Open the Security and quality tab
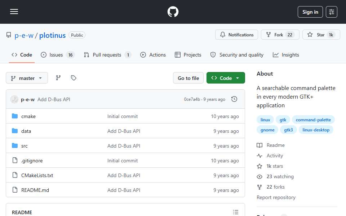 coord(237,55)
